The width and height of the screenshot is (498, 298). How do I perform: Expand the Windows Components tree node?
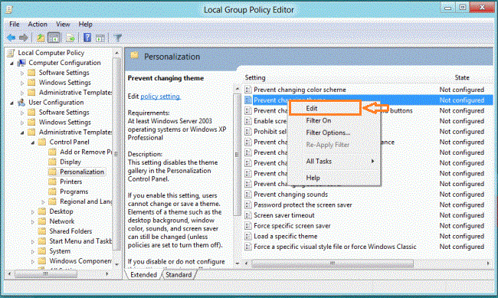pos(32,261)
